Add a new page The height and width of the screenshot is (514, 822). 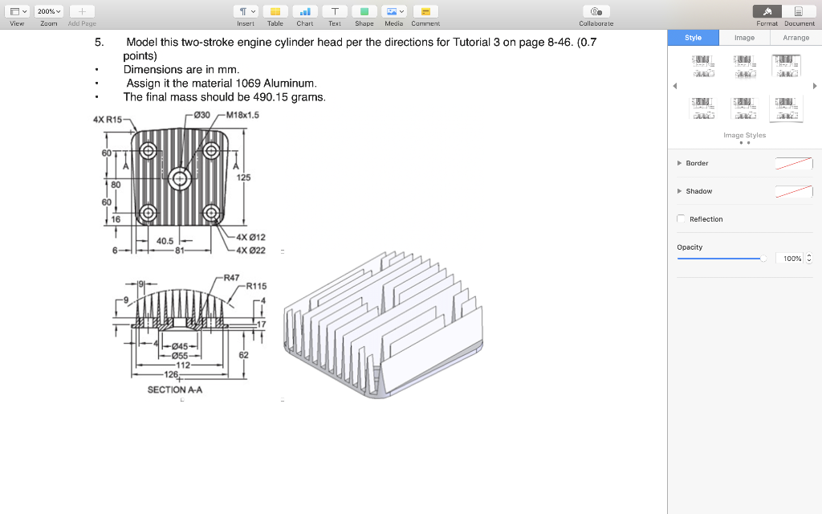click(x=80, y=10)
